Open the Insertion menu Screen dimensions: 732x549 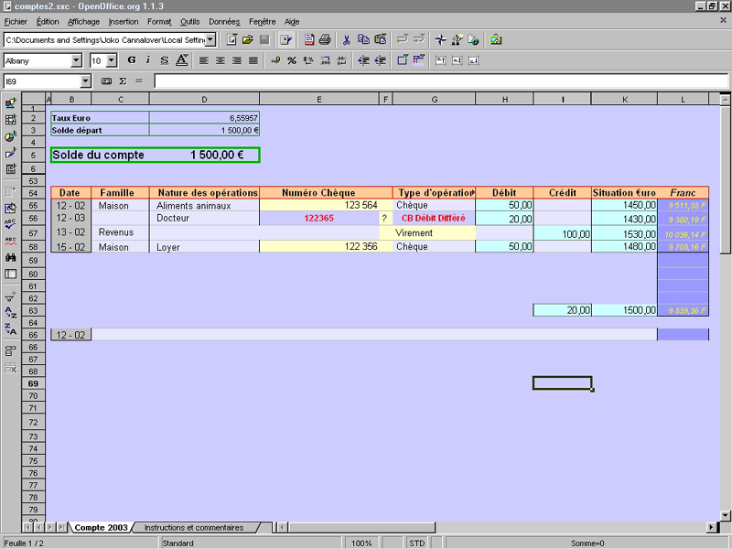pos(124,21)
